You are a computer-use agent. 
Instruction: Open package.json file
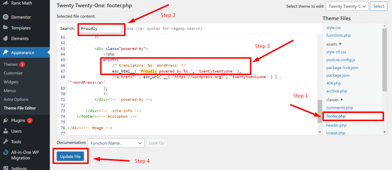coord(338,75)
